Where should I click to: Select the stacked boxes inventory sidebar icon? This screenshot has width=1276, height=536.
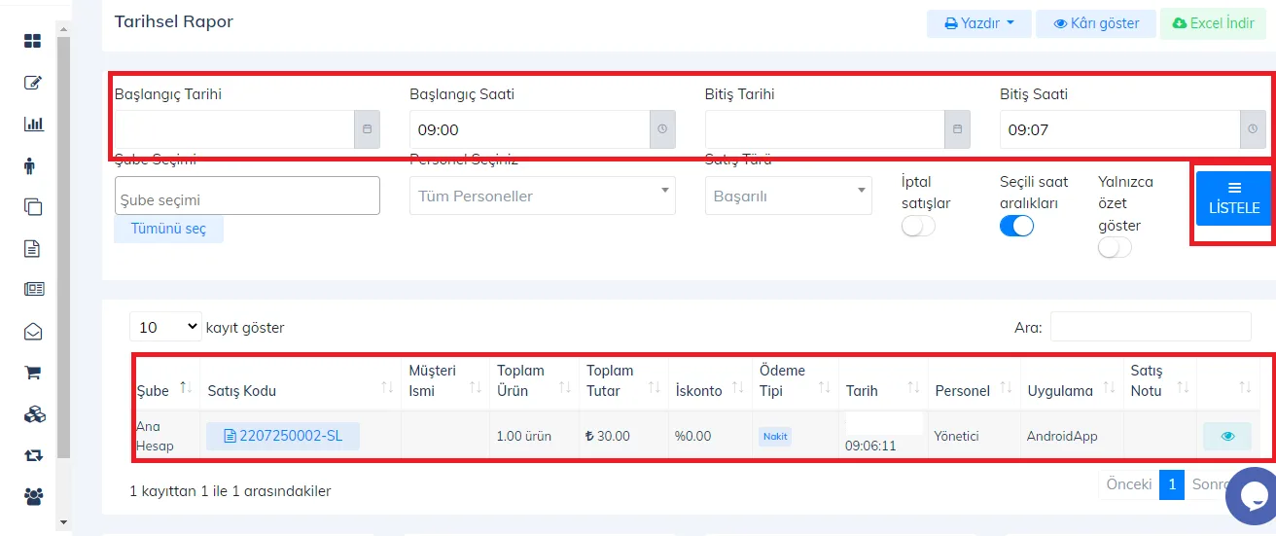(33, 413)
